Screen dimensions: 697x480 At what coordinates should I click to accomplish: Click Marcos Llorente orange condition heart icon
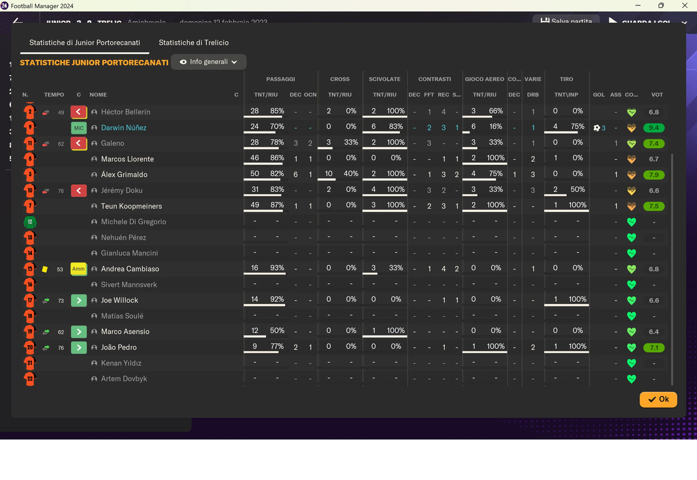click(631, 159)
